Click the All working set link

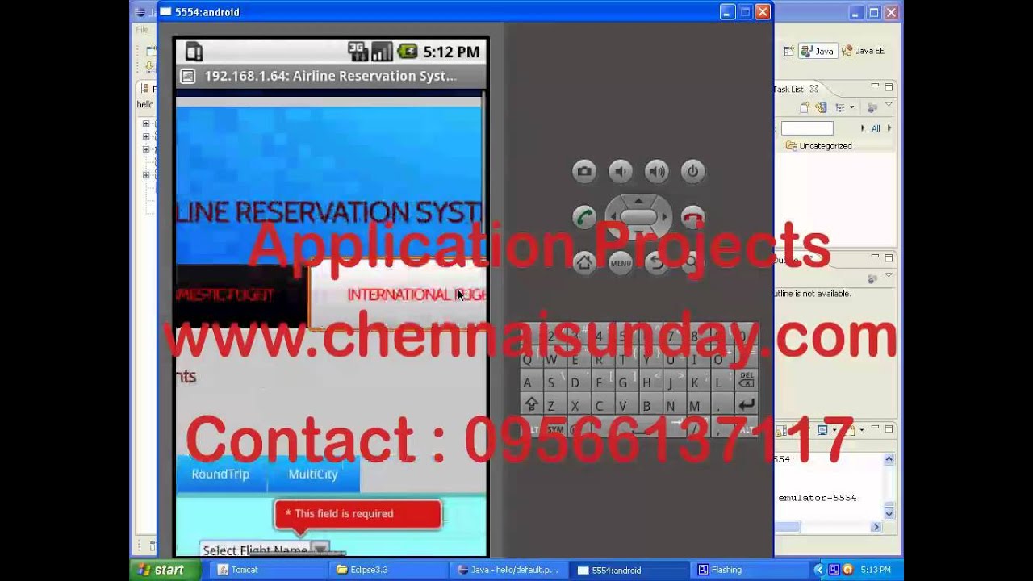[x=876, y=128]
